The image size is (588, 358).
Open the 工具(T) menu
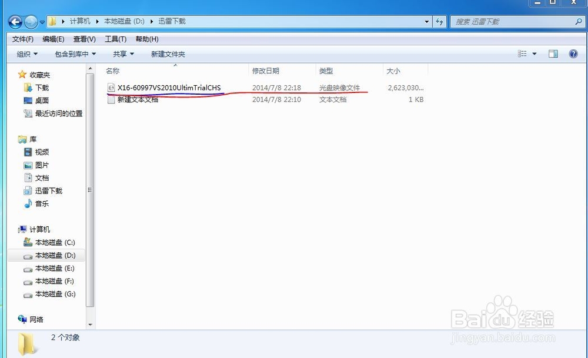(115, 39)
